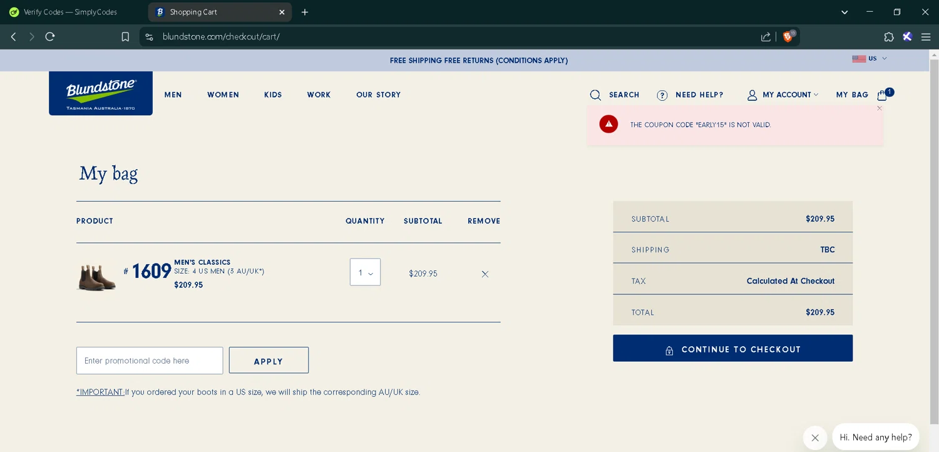Open the 'Hi. Need any help?' chat
The image size is (939, 452).
coord(876,437)
